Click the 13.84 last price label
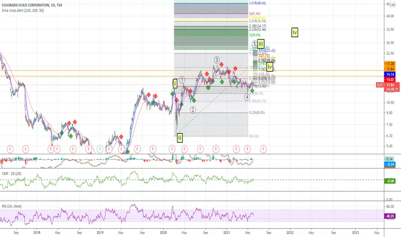Viewport: 401px width, 237px height. (x=390, y=85)
